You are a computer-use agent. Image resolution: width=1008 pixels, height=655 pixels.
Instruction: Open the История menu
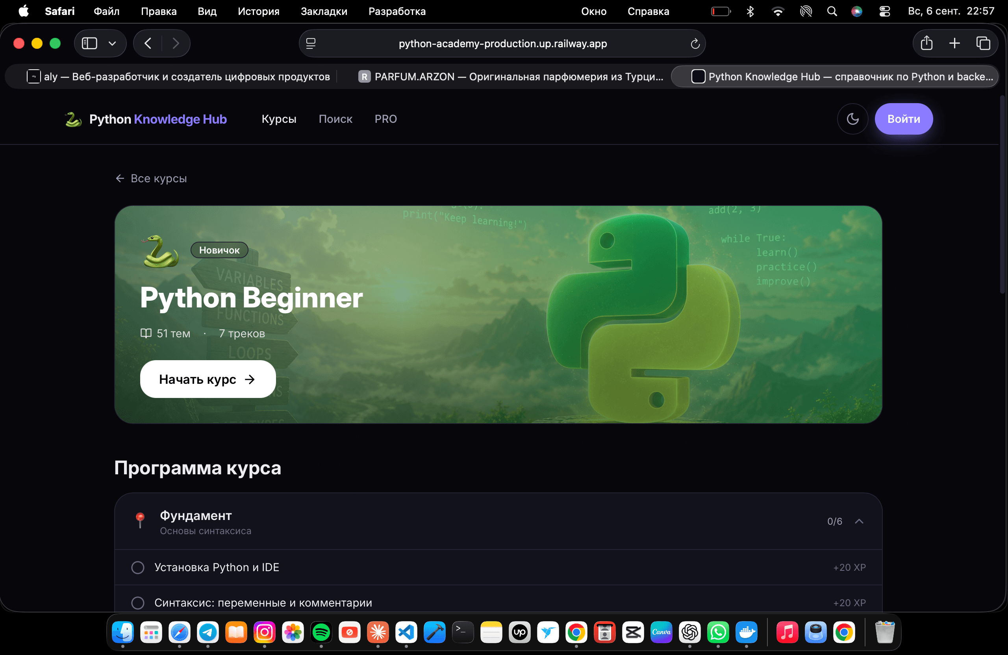(258, 11)
